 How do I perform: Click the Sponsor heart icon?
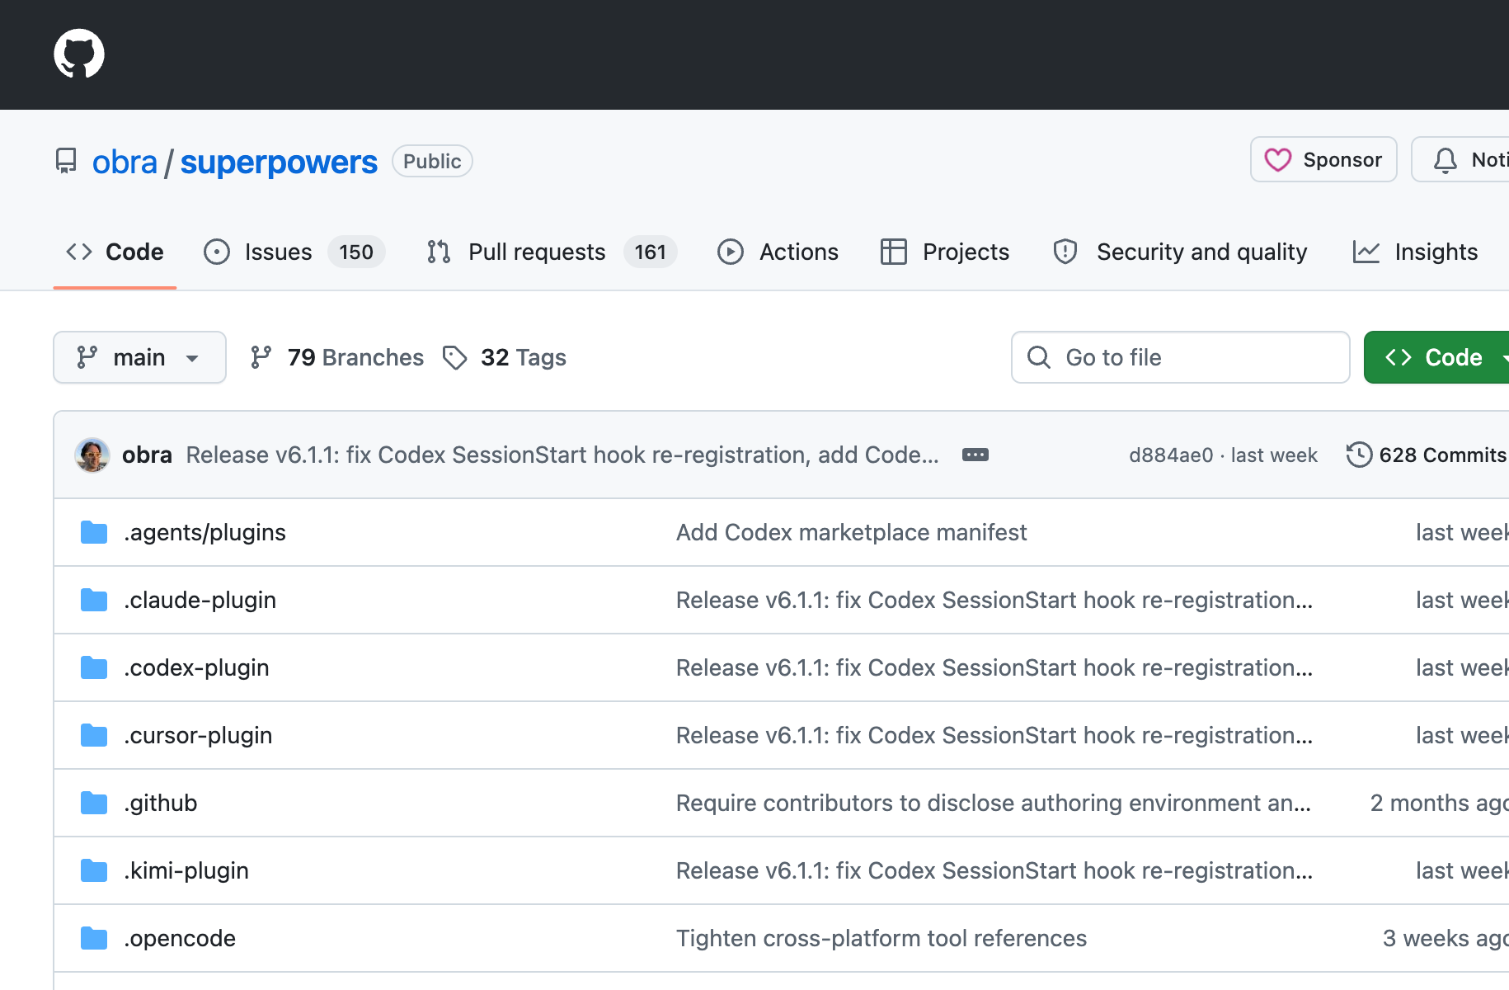click(x=1278, y=159)
